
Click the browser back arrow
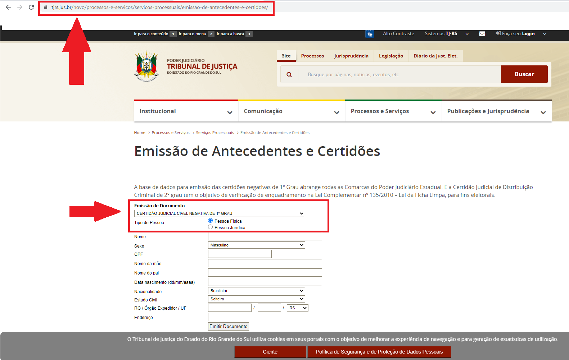(x=8, y=7)
